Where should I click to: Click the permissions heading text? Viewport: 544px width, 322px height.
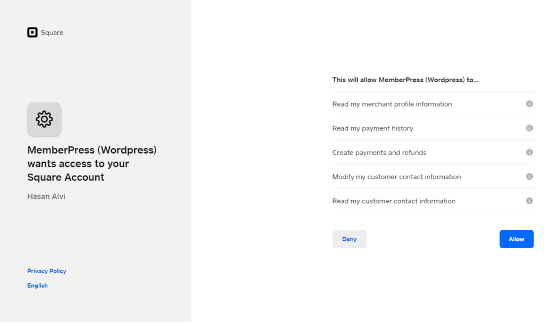(x=405, y=80)
